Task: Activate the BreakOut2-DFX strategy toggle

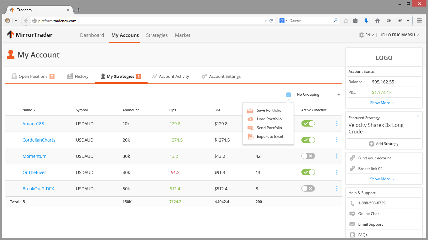Action: [x=308, y=188]
